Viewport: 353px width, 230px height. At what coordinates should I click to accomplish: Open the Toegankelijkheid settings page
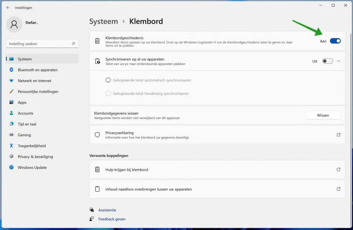42,146
